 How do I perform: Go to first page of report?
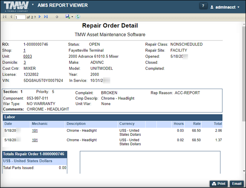point(5,17)
